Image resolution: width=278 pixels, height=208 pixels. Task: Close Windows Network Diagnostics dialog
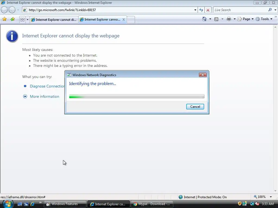pos(203,75)
